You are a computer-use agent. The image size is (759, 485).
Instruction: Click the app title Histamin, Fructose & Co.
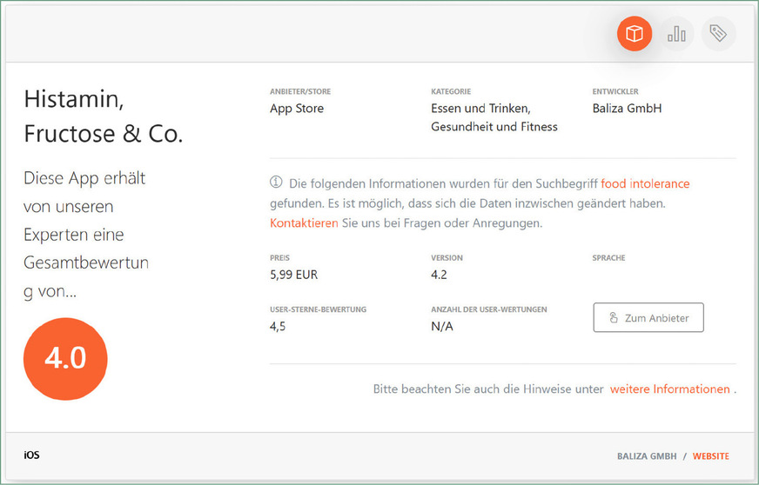[x=104, y=116]
